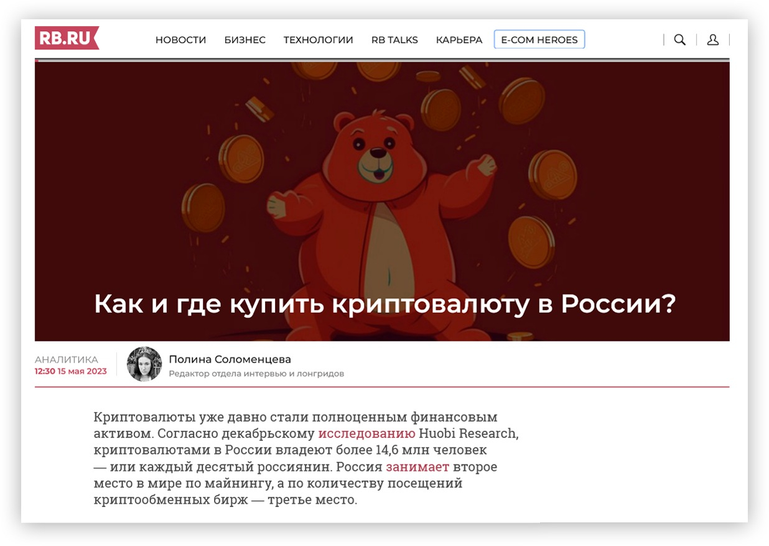Open the БИЗНЕС menu section
Screen dimensions: 769x546
coord(245,40)
